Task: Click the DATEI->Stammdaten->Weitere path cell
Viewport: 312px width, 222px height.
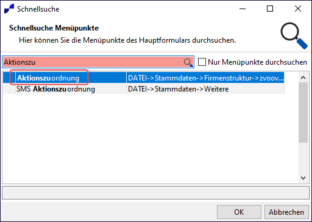Action: coord(205,89)
